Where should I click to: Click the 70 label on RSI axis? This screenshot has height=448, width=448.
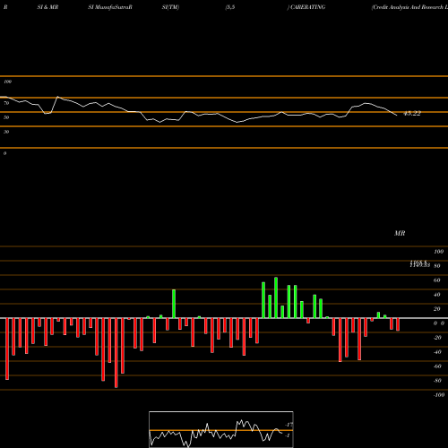(x=6, y=103)
